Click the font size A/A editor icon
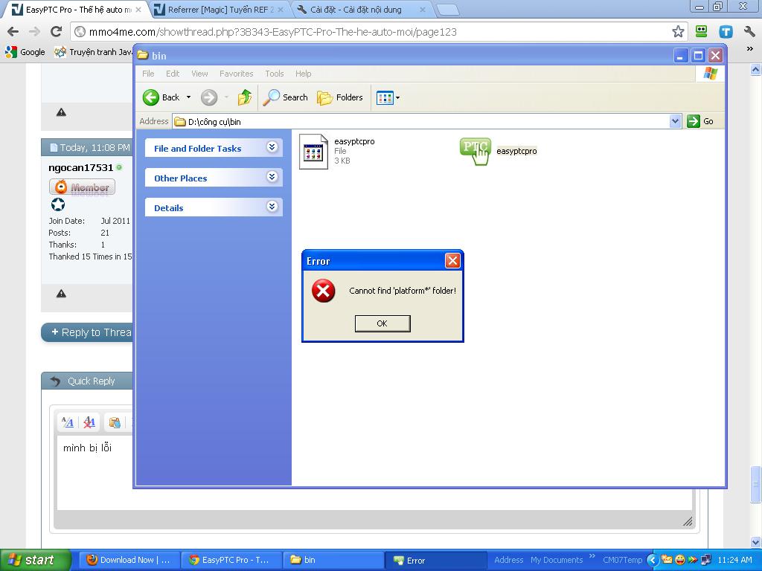Image resolution: width=762 pixels, height=571 pixels. click(x=68, y=422)
